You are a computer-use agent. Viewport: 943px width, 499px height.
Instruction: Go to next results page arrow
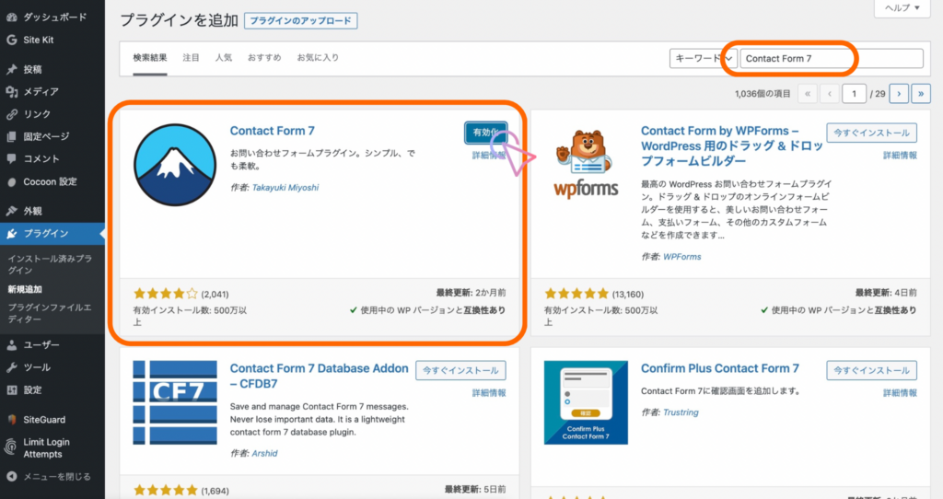(x=898, y=94)
